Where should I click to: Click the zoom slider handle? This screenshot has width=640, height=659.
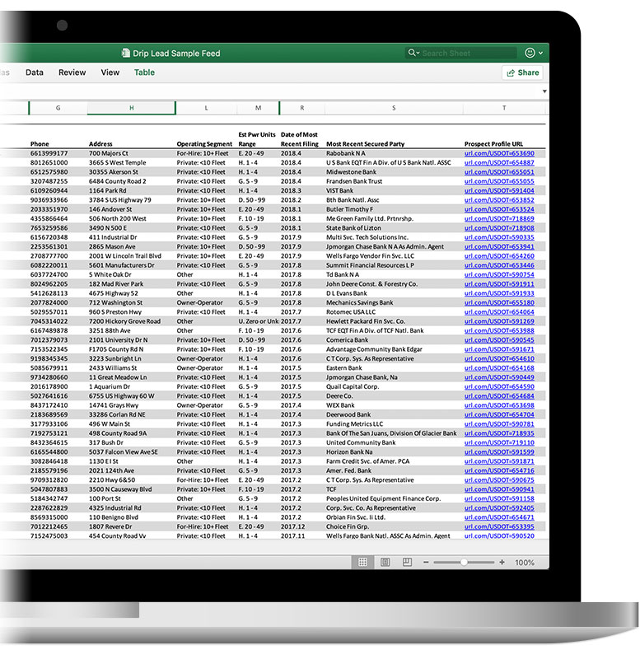464,563
